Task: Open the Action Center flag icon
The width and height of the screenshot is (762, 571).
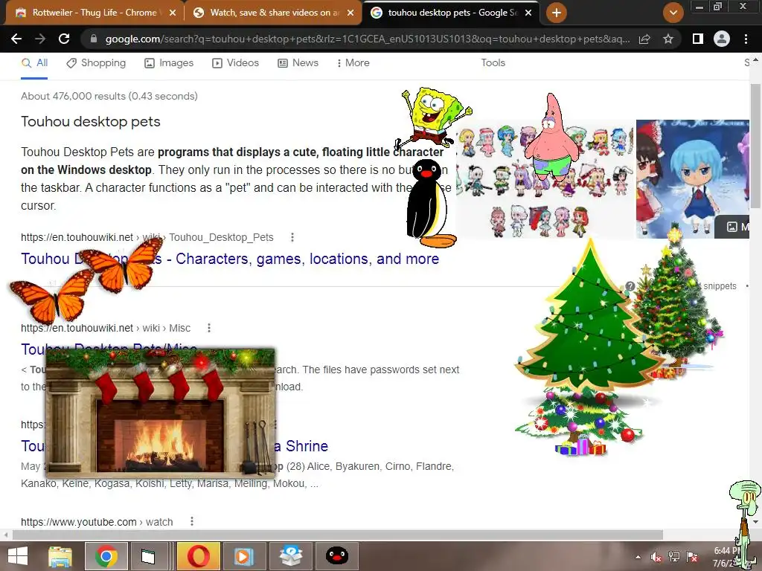Action: pyautogui.click(x=692, y=557)
